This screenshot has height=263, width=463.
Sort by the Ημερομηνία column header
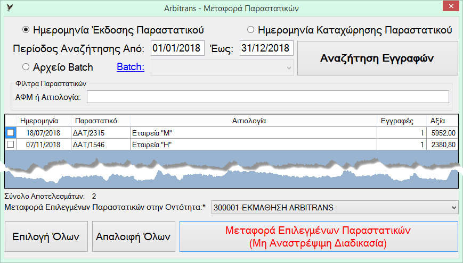(x=43, y=121)
